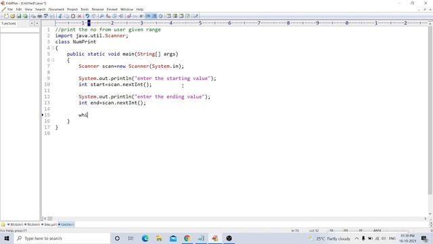Open the Browser menu
This screenshot has height=244, width=433.
click(x=97, y=9)
